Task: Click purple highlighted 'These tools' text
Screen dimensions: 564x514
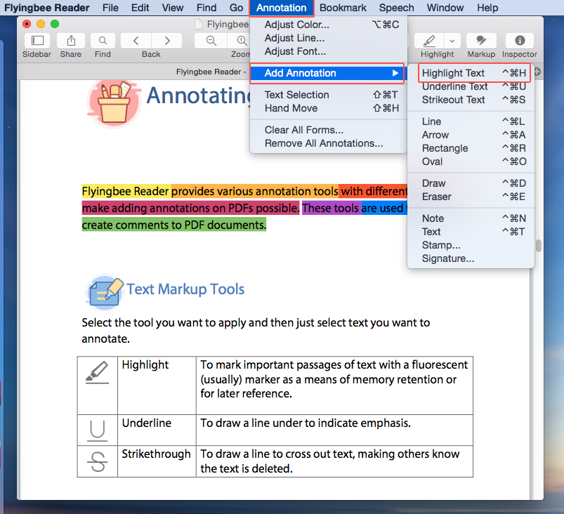Action: tap(331, 208)
